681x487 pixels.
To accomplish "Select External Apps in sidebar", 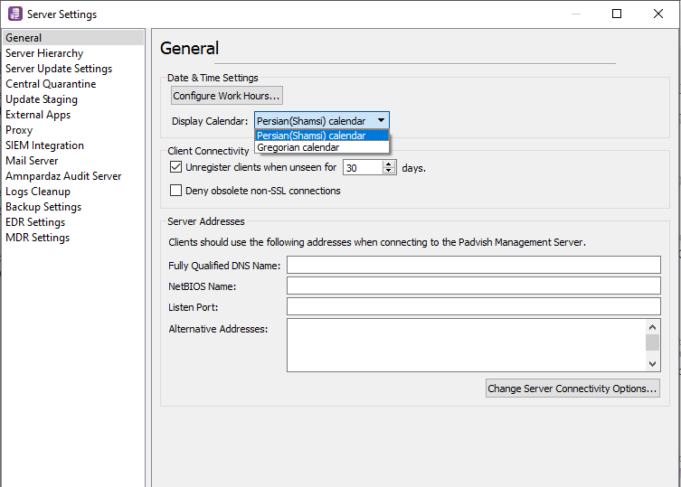I will coord(38,115).
